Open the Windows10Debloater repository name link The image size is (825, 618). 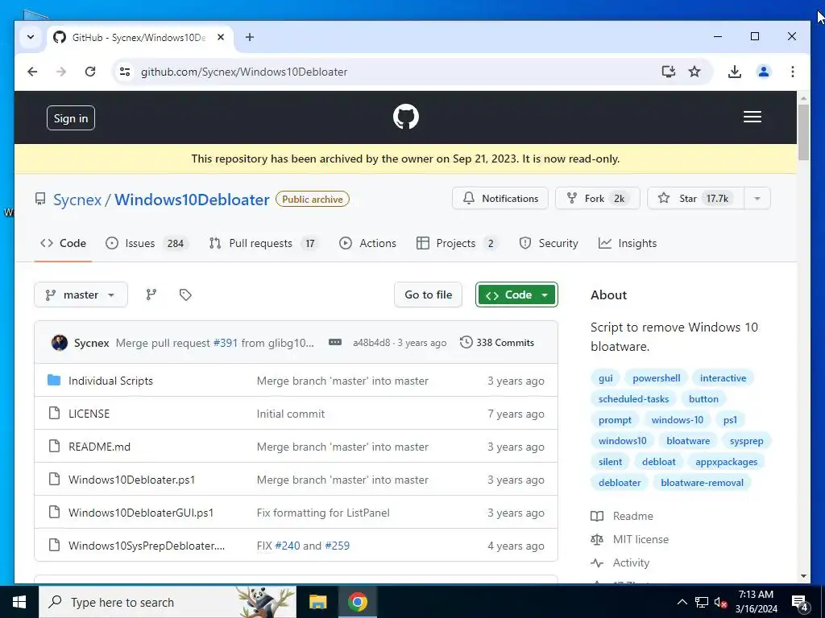click(192, 200)
